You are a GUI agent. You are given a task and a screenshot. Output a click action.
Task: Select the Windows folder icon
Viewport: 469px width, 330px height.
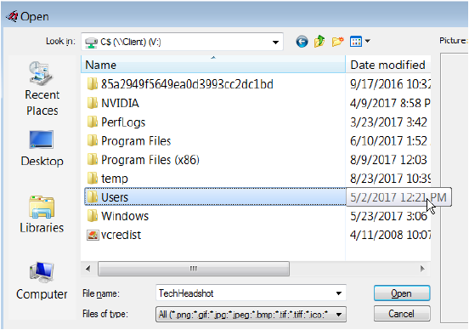pyautogui.click(x=92, y=216)
